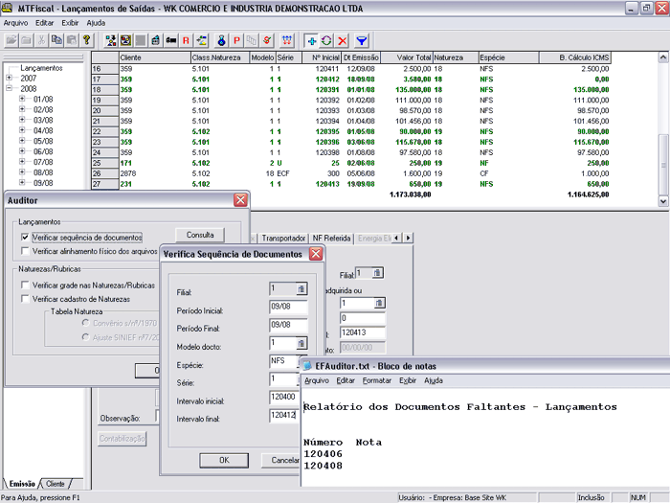
Task: Click the Período Inicial input field
Action: click(x=288, y=307)
